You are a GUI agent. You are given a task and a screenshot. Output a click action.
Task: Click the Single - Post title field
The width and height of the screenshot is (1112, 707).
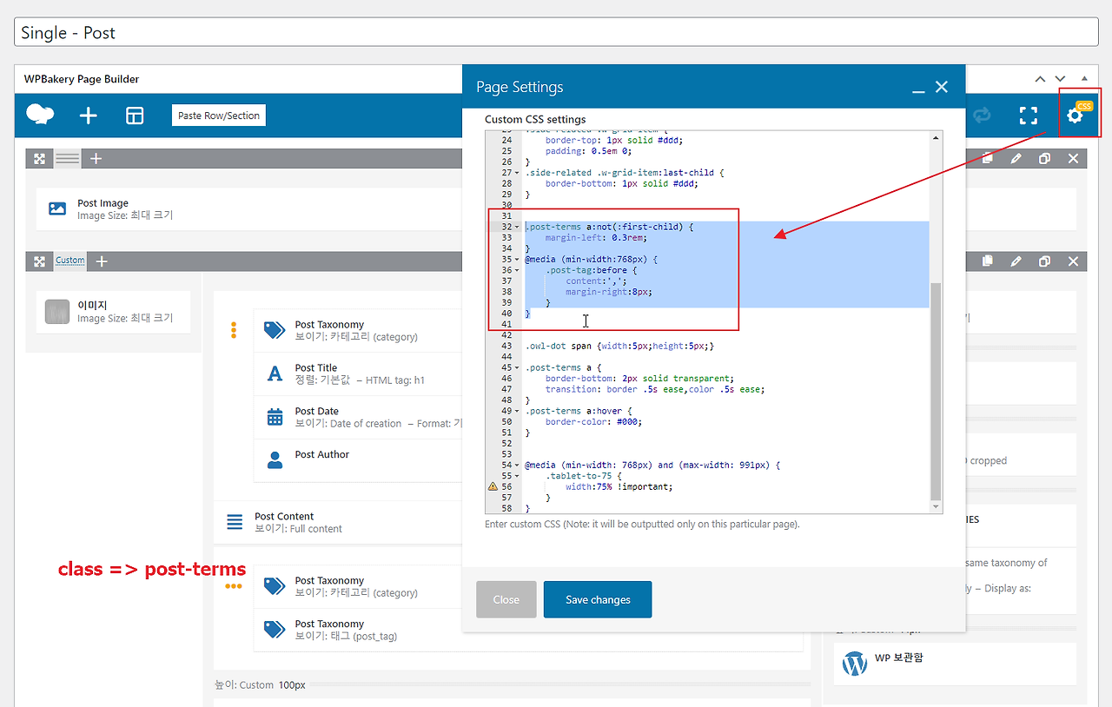557,33
